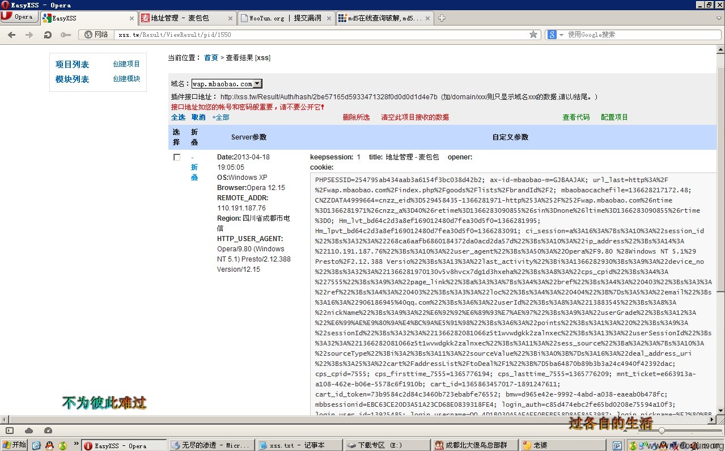
Task: Click 清空此项目接收的数据 link
Action: (415, 117)
